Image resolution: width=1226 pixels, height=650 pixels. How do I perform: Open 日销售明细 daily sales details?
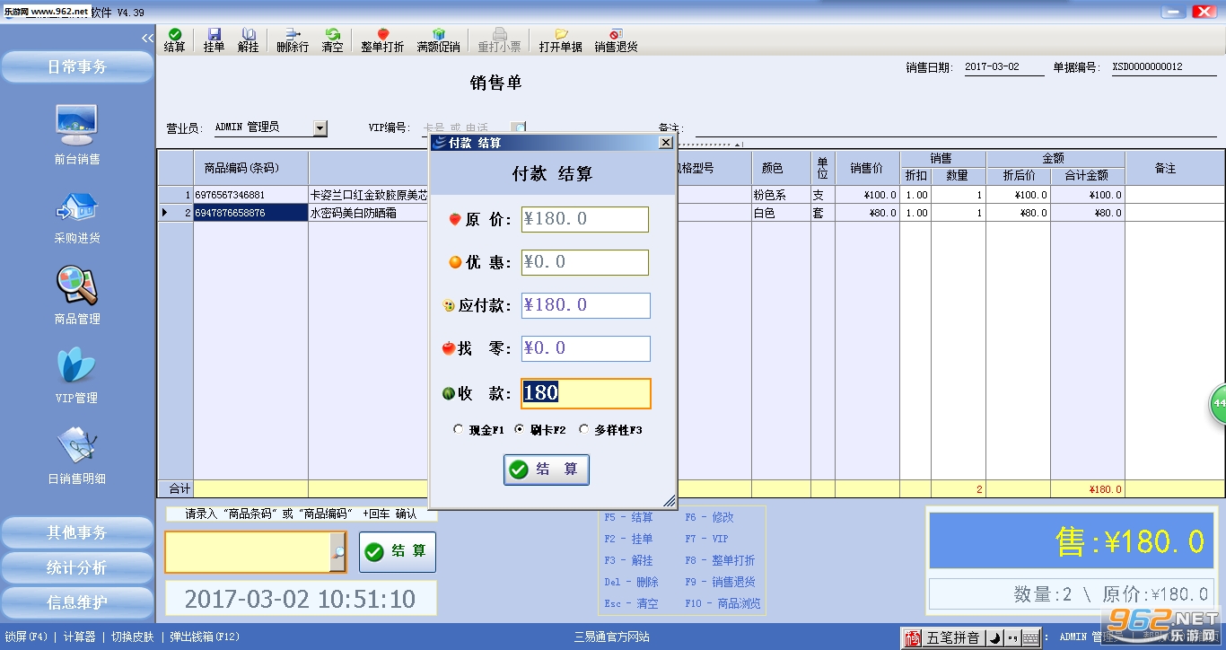point(77,456)
